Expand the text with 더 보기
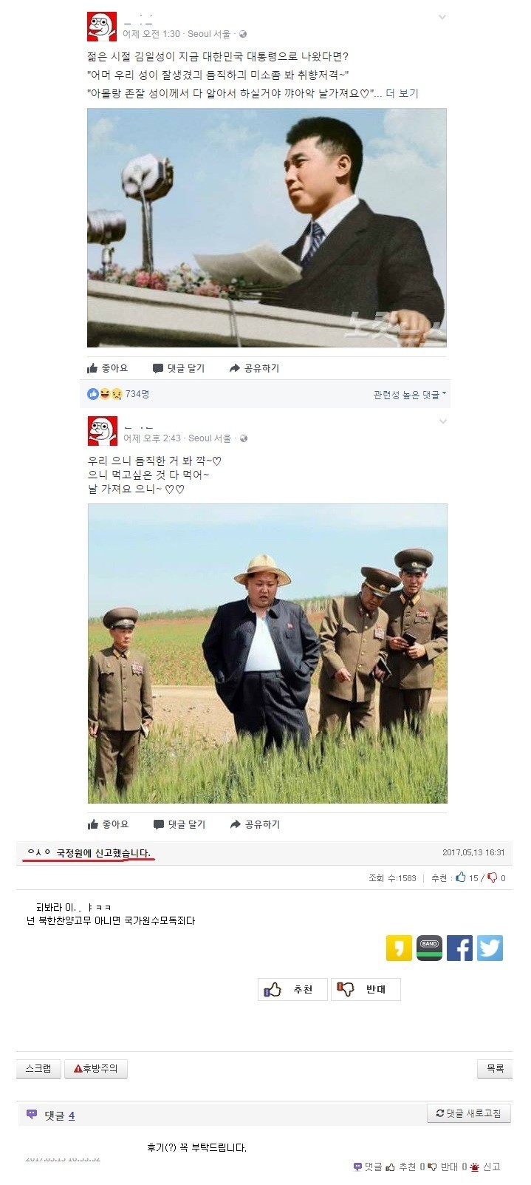 (402, 93)
